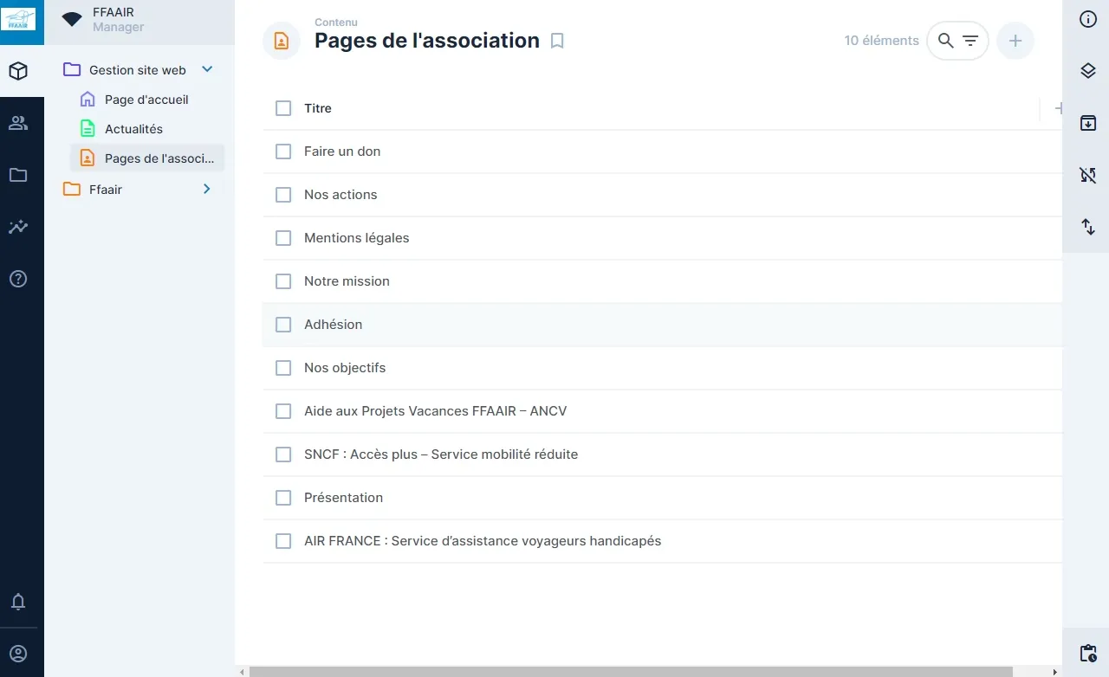Expand the Ffaair folder
The height and width of the screenshot is (677, 1109).
(206, 189)
